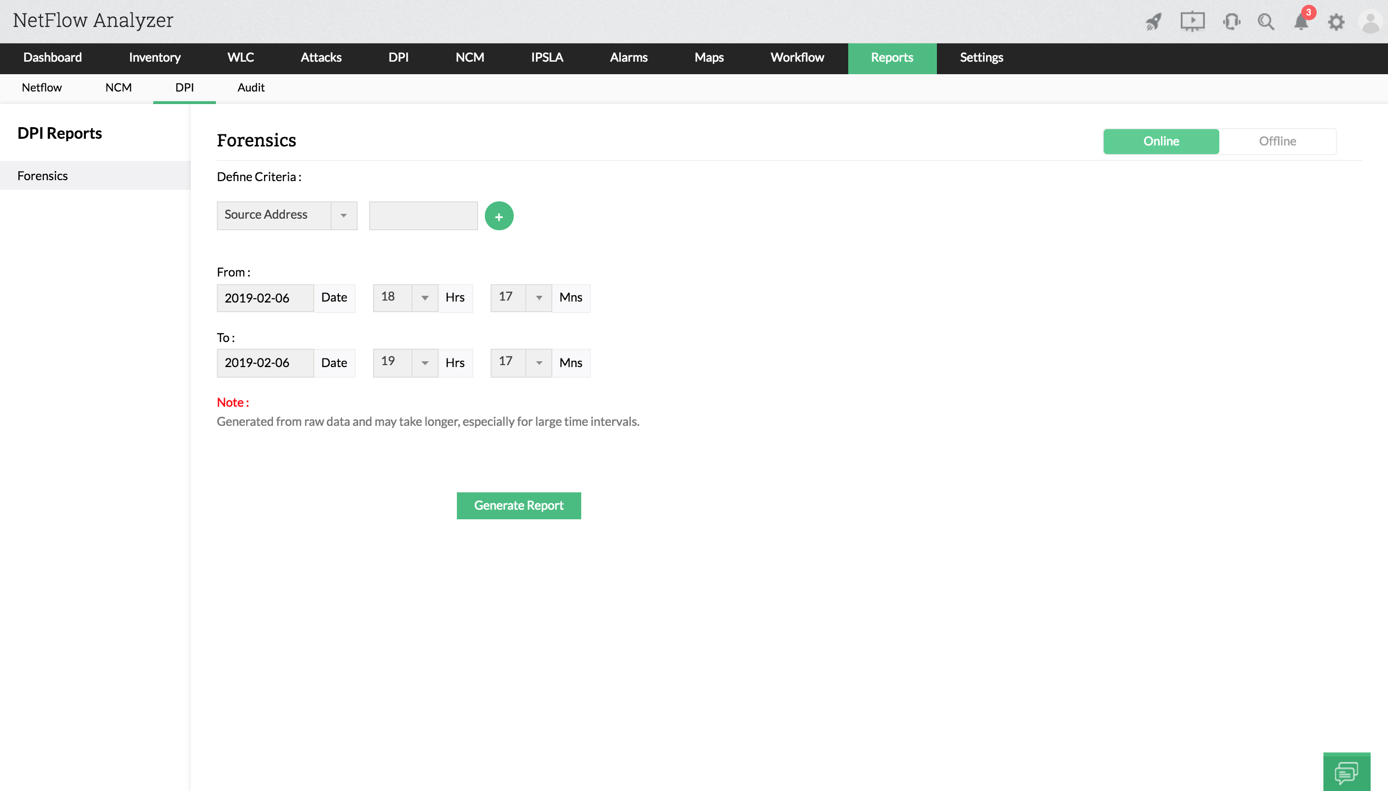Screen dimensions: 1388x791
Task: Add criteria with green plus button
Action: click(x=498, y=216)
